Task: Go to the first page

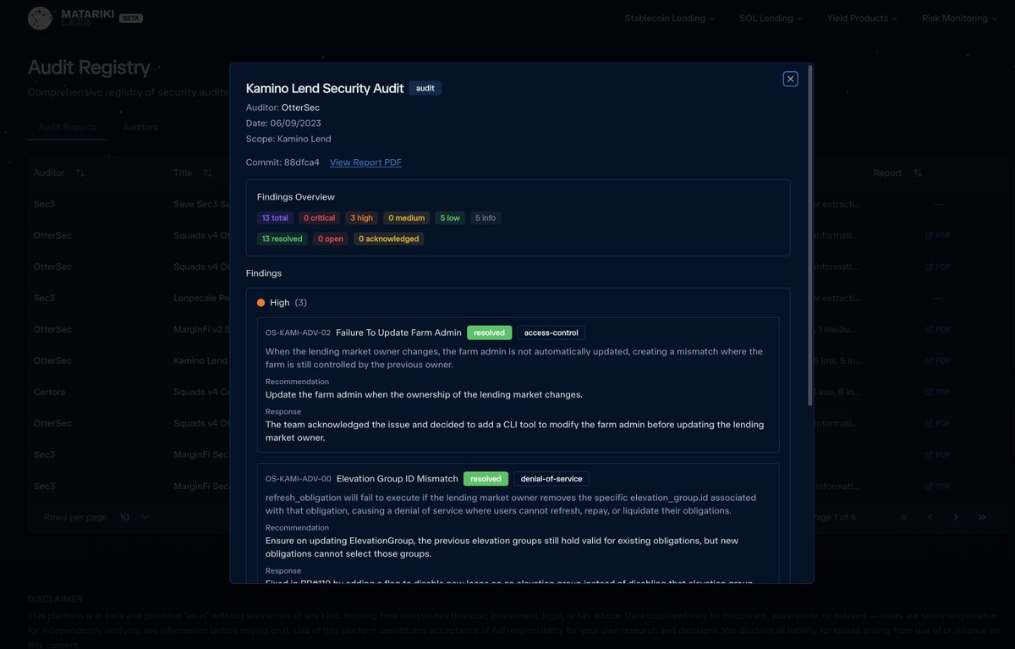Action: [903, 517]
